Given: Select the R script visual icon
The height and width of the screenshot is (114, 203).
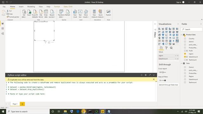Looking at the screenshot, I should coord(174,41).
